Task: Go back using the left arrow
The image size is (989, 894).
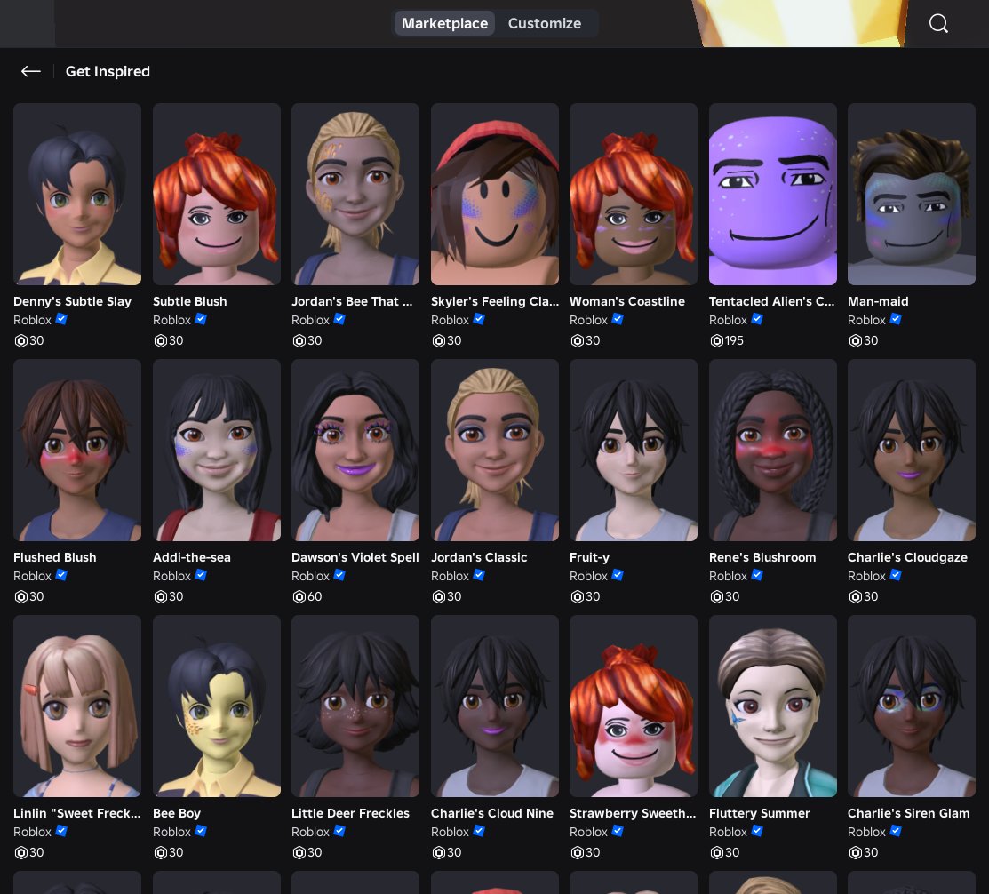Action: pyautogui.click(x=31, y=71)
